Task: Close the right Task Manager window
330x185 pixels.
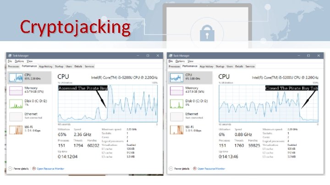Action: (x=319, y=56)
